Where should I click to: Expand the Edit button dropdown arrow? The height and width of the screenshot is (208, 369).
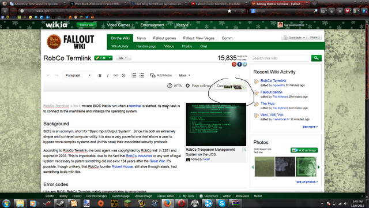coord(110,58)
